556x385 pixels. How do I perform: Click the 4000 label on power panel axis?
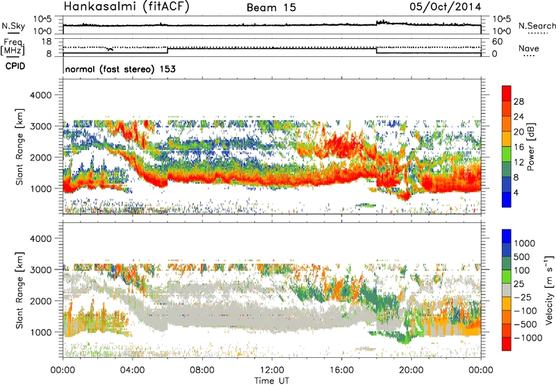click(x=40, y=95)
